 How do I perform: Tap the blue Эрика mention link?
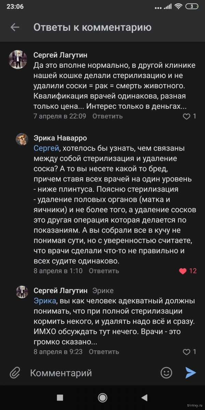click(44, 301)
